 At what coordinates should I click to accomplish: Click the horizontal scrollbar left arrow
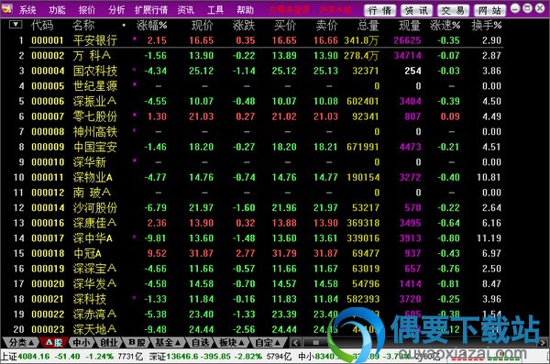[x=296, y=343]
